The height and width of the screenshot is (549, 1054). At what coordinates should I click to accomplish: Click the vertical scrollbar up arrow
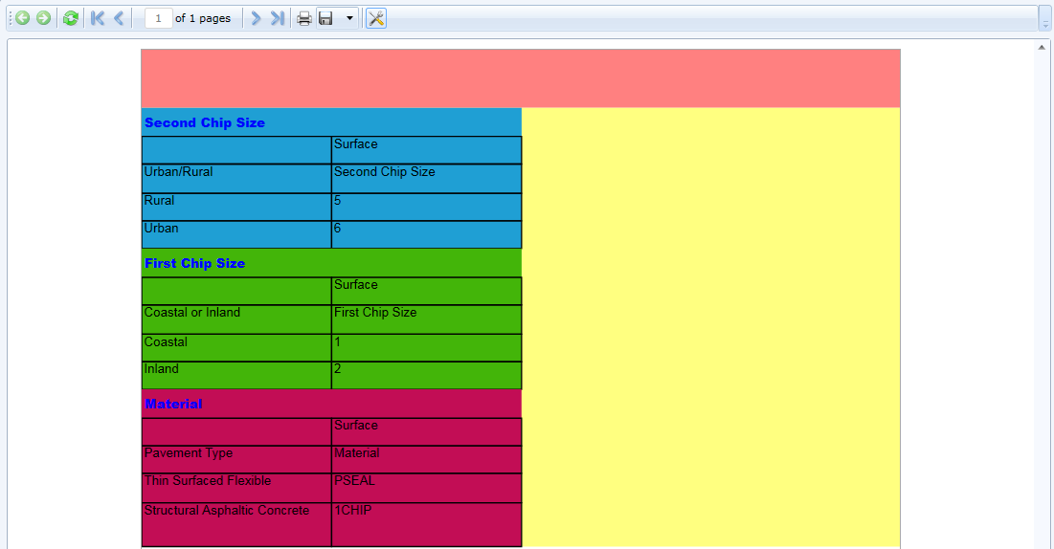click(1042, 47)
